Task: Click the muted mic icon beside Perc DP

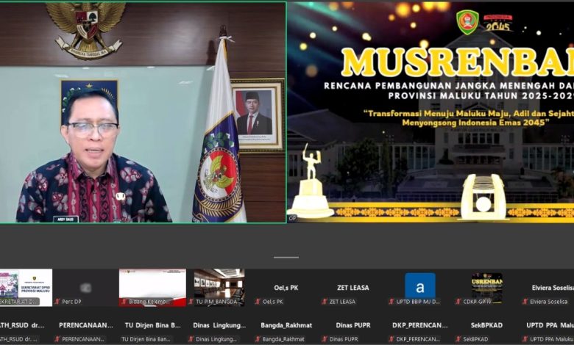Action: [57, 302]
